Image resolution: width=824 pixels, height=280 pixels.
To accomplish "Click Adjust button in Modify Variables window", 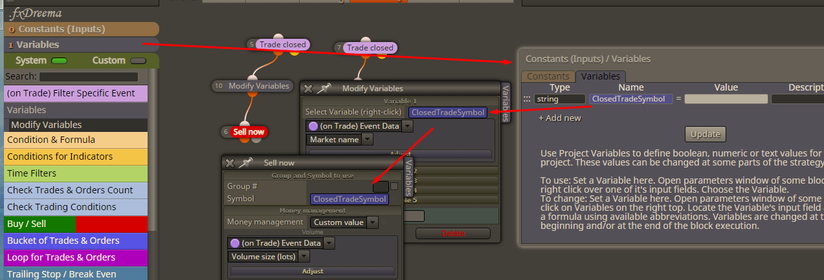I will [x=400, y=154].
